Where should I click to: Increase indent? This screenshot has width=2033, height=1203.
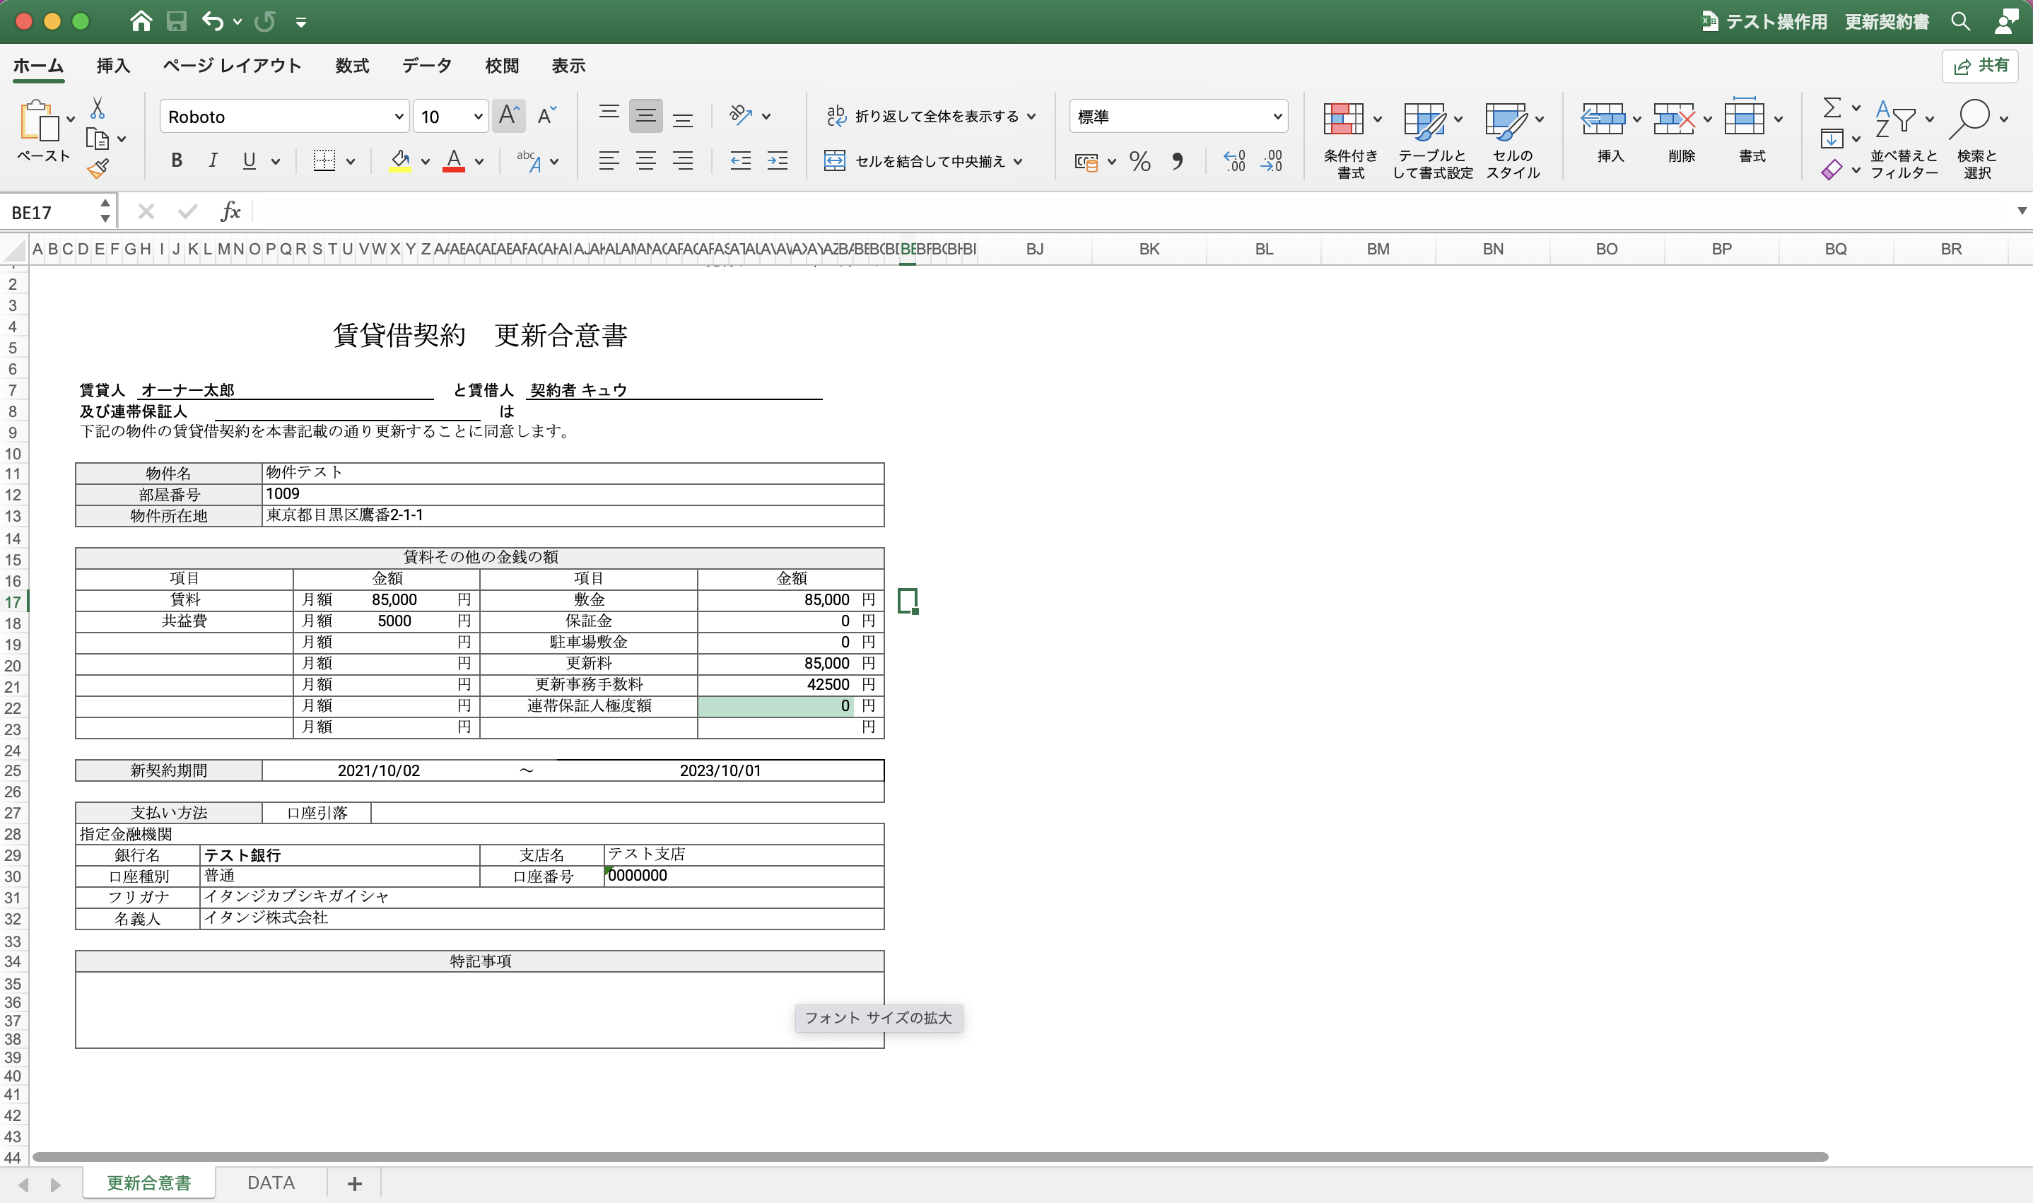point(778,160)
